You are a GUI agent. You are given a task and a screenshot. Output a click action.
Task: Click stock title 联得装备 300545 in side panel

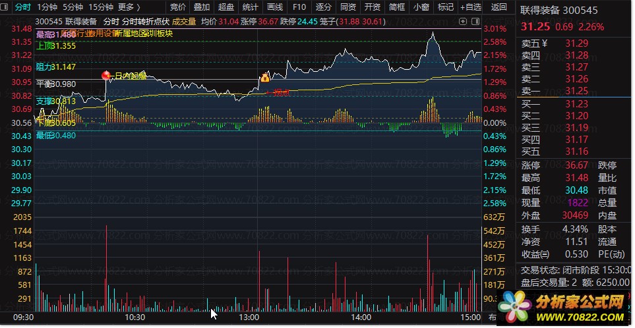click(x=559, y=10)
